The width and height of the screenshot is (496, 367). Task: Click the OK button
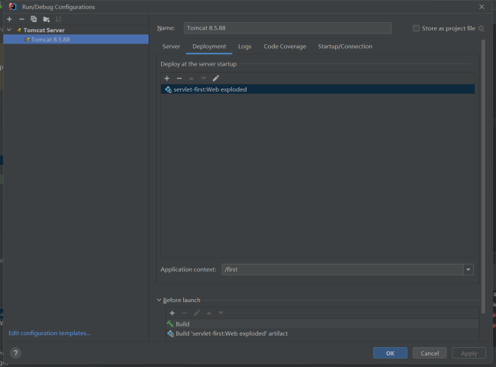390,353
